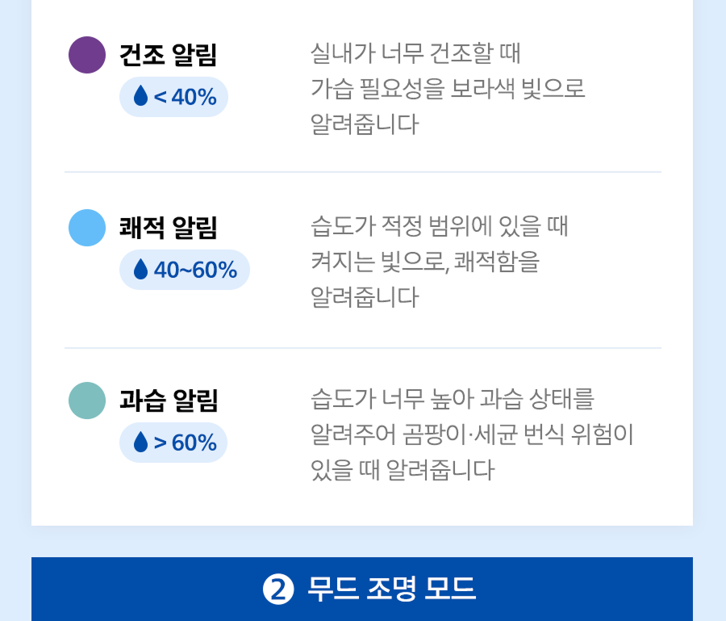726x621 pixels.
Task: Click the water drop icon beside 40~60%
Action: pyautogui.click(x=141, y=270)
